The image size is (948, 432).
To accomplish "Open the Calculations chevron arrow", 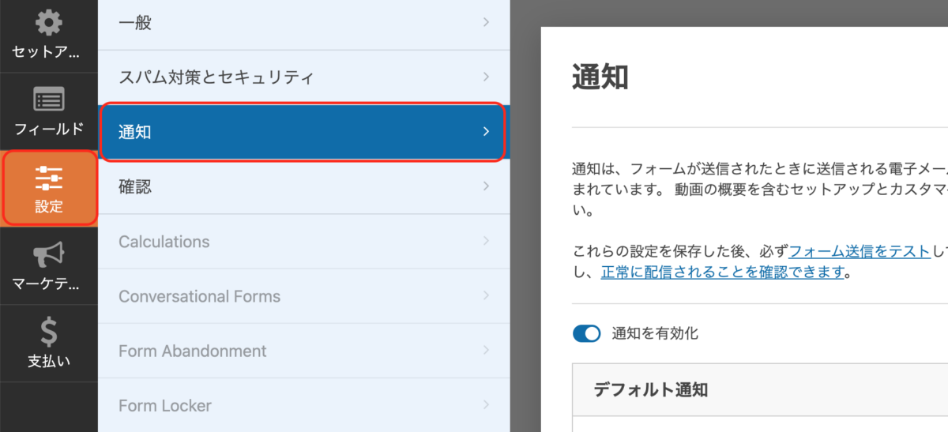I will [487, 241].
